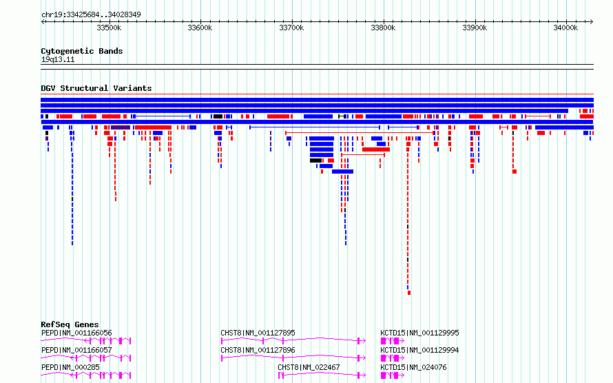Click the right arrowhead of the coordinate ruler
The width and height of the screenshot is (613, 383).
(x=592, y=22)
